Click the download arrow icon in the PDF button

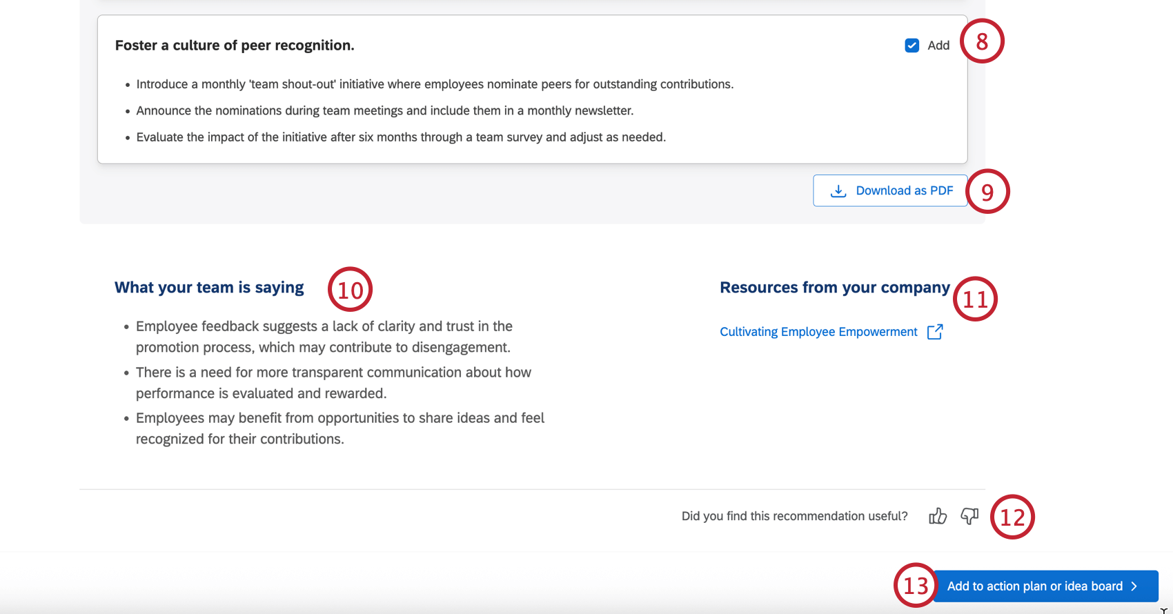838,191
